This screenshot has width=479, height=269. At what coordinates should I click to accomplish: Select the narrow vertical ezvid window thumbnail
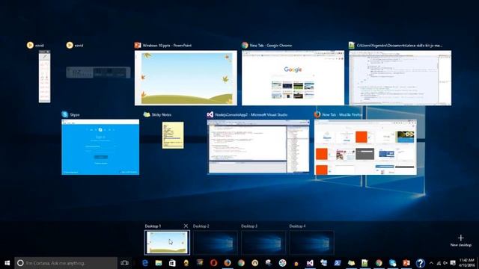click(x=45, y=76)
